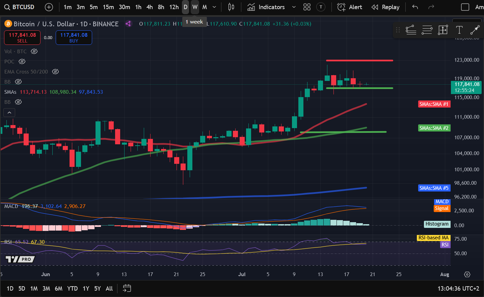Set range to 1M
The height and width of the screenshot is (297, 484).
pos(34,289)
